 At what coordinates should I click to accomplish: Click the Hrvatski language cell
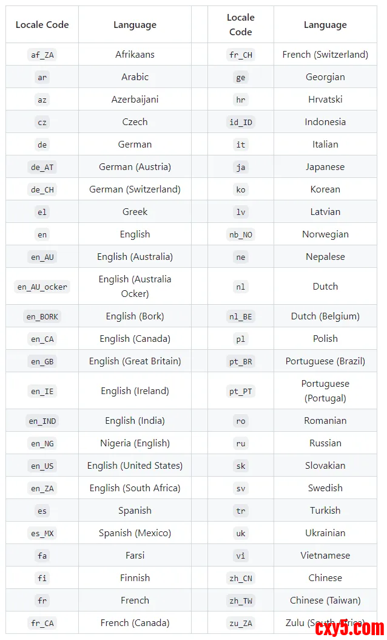(x=325, y=100)
